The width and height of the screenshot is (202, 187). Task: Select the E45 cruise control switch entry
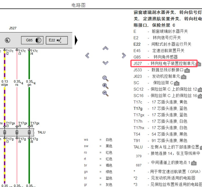pos(159,51)
